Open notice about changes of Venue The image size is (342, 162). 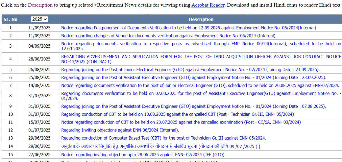click(169, 36)
